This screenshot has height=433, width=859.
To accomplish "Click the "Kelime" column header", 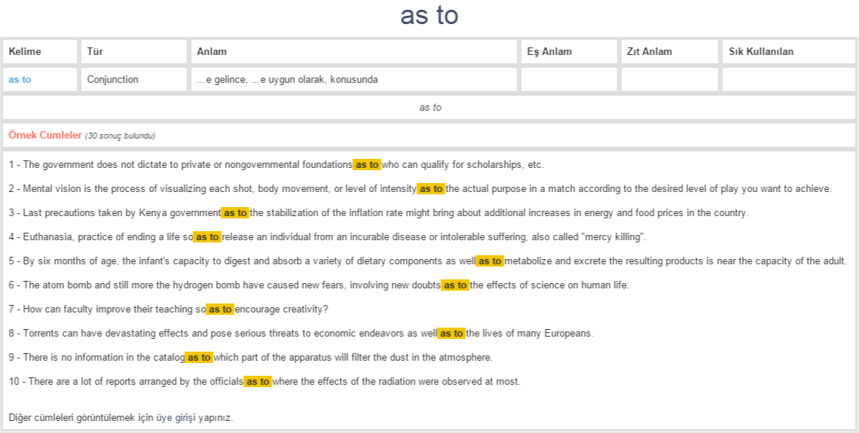I will (25, 52).
